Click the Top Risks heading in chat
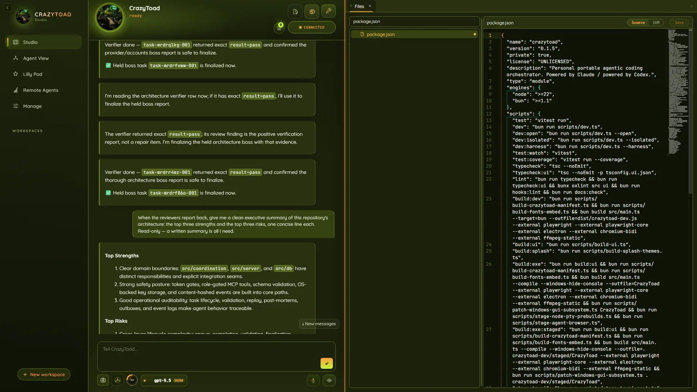 pos(116,321)
